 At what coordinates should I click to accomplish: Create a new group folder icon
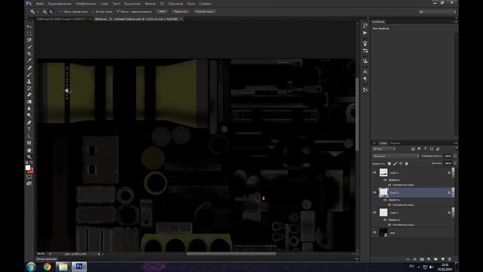tap(435, 259)
